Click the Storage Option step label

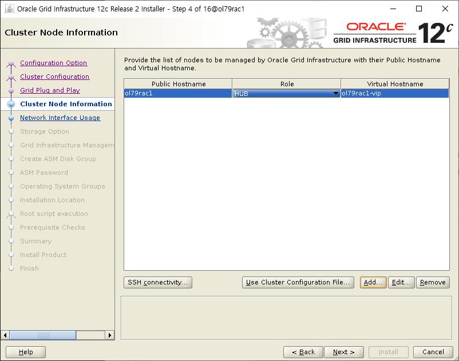coord(45,131)
